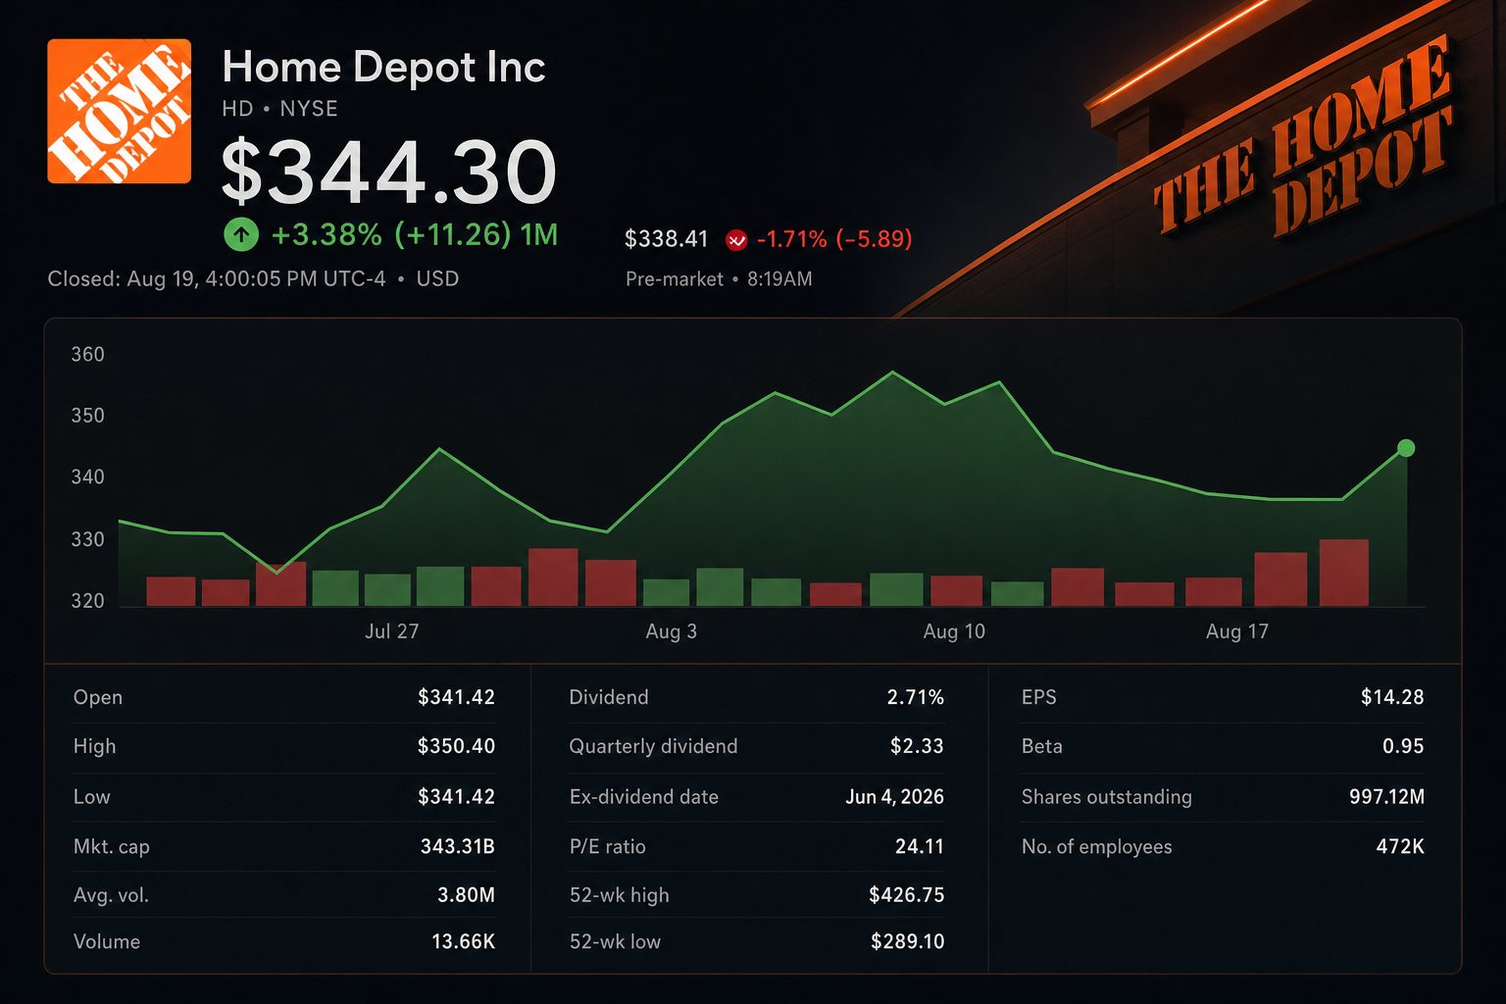Click the $14.28 EPS value
The height and width of the screenshot is (1004, 1506).
[1392, 697]
